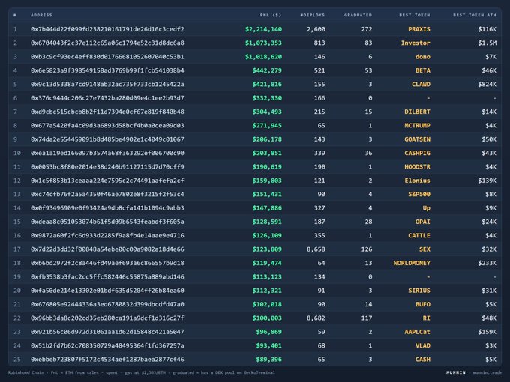Select address starting 0xdeaa8c051053
Image resolution: width=510 pixels, height=382 pixels.
(107, 222)
